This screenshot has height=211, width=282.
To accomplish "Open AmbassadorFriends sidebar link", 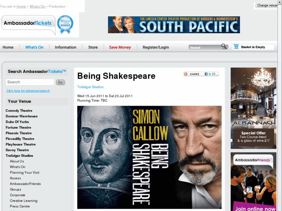I will point(25,184).
